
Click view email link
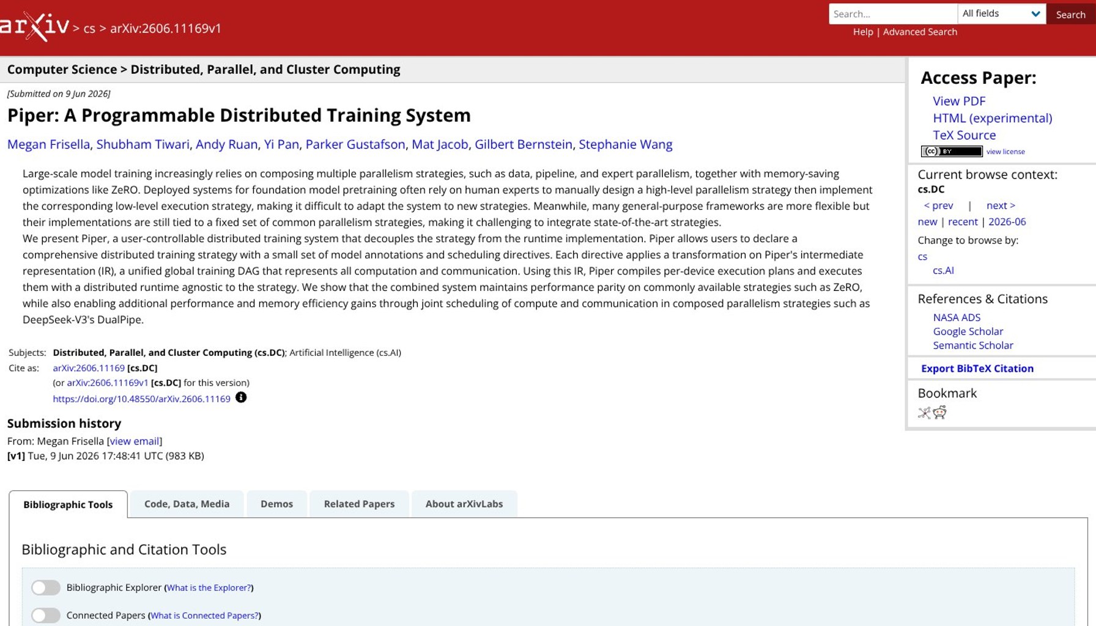point(135,441)
